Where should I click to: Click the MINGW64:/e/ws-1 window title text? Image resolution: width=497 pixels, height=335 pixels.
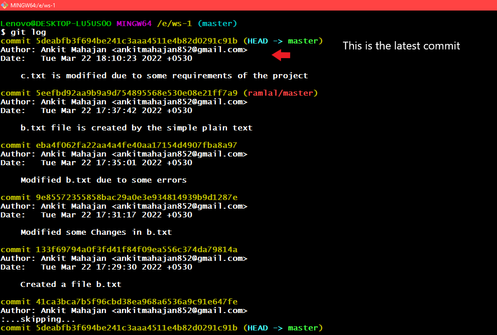(33, 5)
